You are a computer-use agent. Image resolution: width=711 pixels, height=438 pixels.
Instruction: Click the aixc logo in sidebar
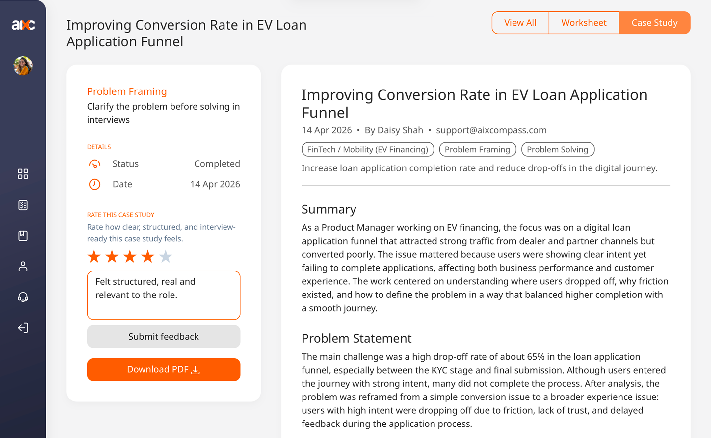23,25
